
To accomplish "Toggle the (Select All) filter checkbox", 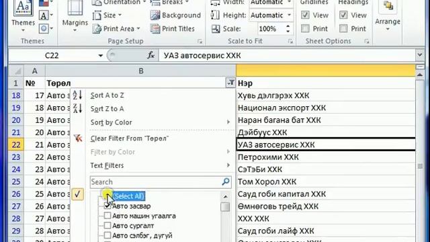I will [x=107, y=196].
